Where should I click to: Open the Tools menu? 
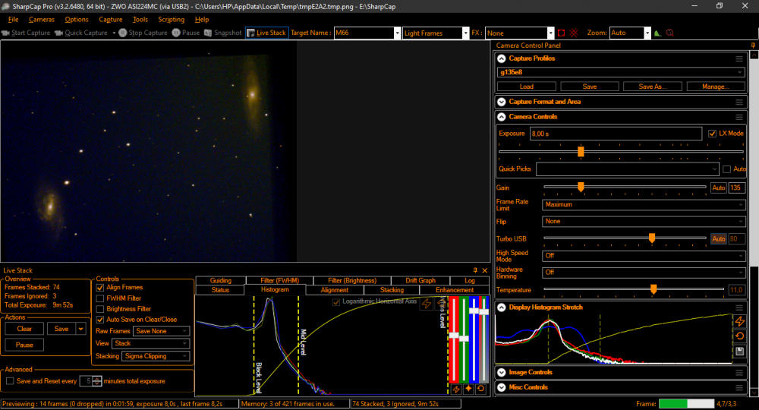tap(140, 20)
